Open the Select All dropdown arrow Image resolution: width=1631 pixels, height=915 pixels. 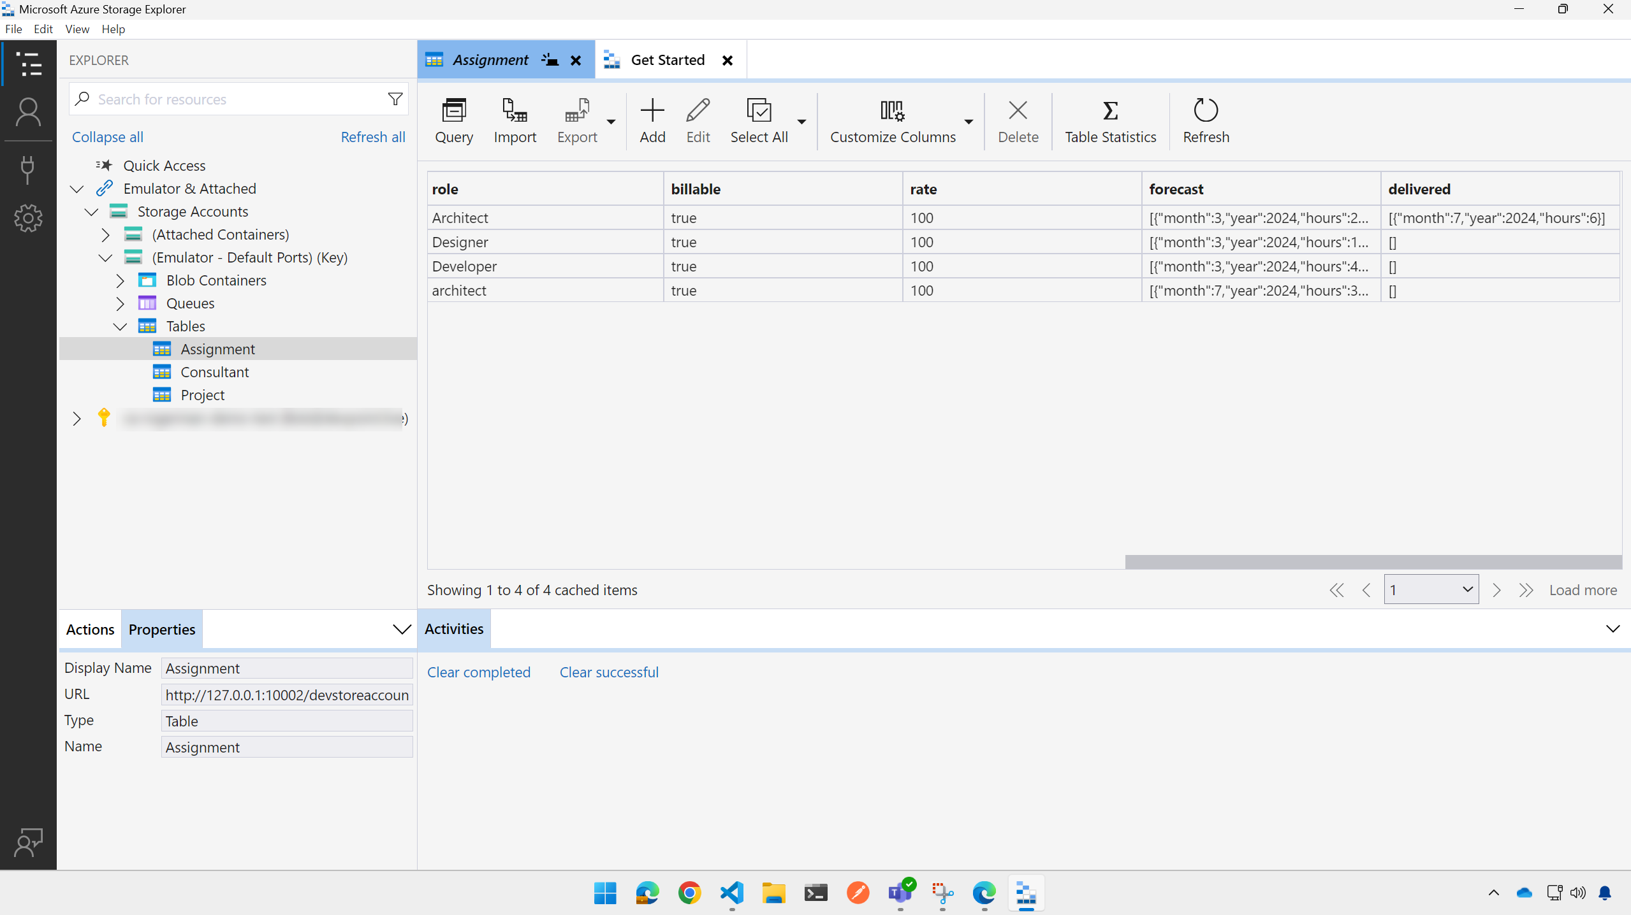tap(801, 122)
